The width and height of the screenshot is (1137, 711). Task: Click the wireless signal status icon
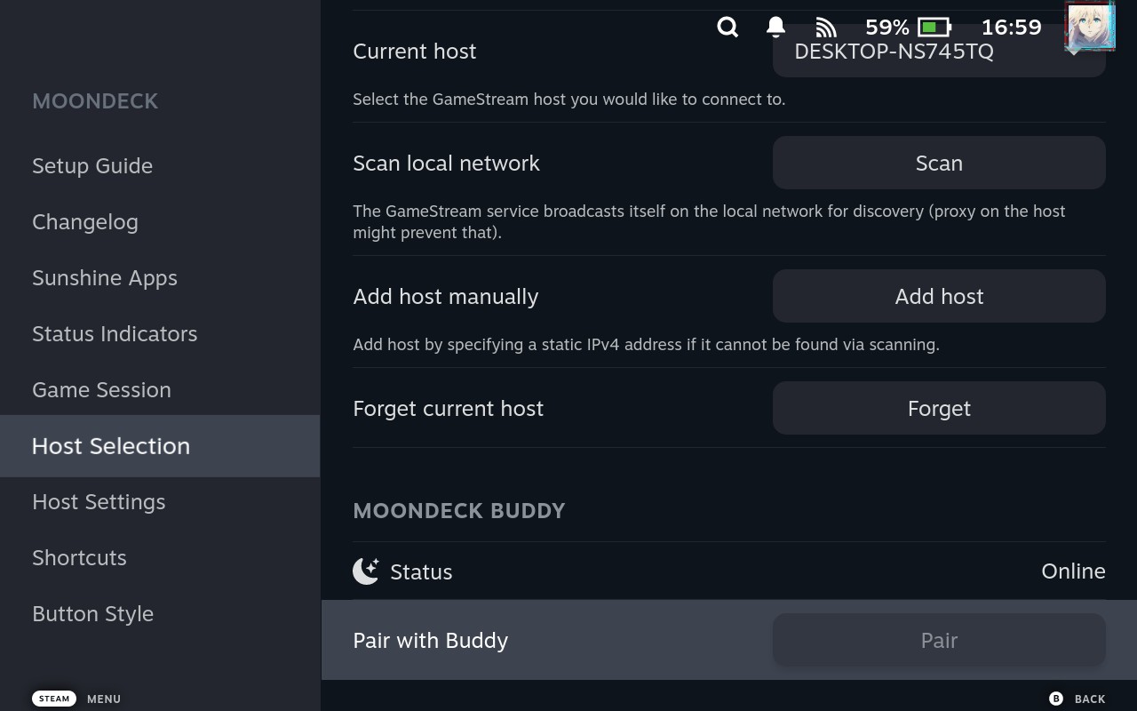[x=826, y=28]
